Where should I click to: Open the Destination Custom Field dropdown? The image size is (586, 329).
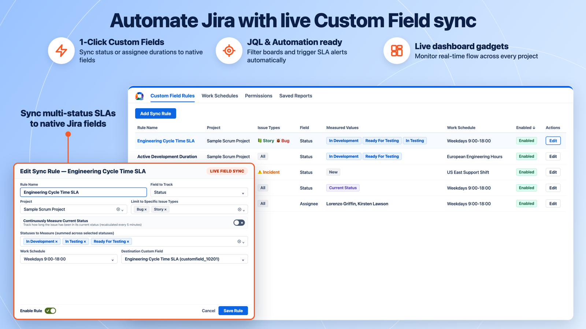tap(185, 259)
